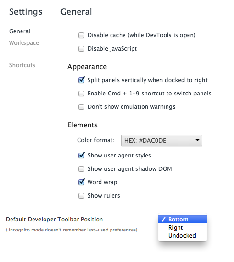Click the Disable JavaScript label text
234x262 pixels.
(x=112, y=49)
